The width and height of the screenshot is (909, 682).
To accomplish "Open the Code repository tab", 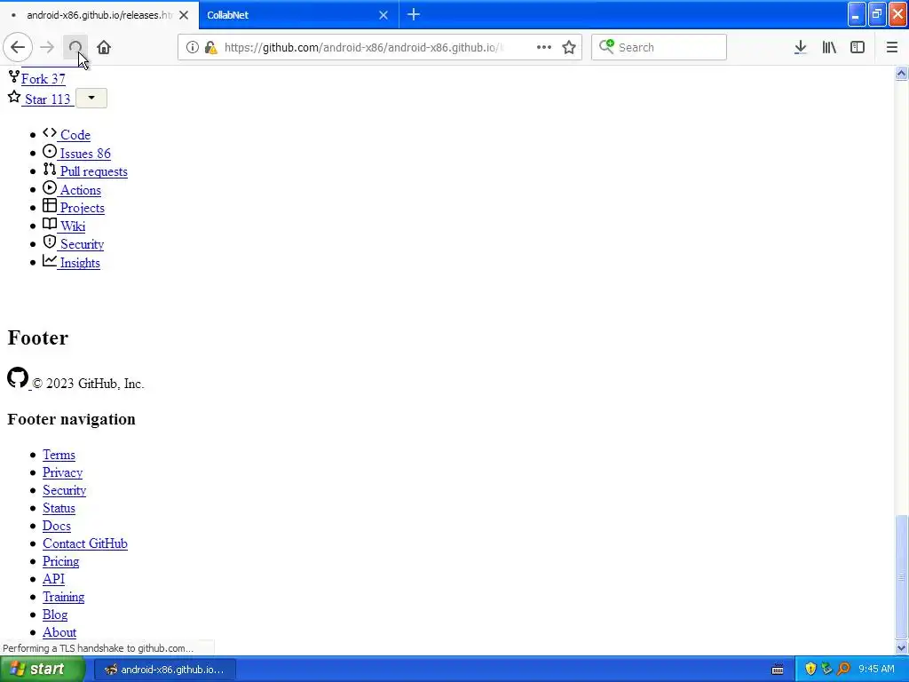I will coord(75,135).
